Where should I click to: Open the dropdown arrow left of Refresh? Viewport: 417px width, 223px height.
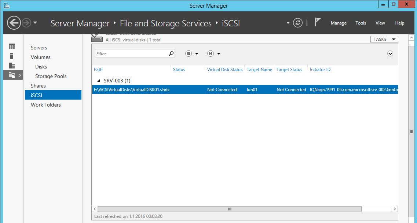tap(288, 23)
